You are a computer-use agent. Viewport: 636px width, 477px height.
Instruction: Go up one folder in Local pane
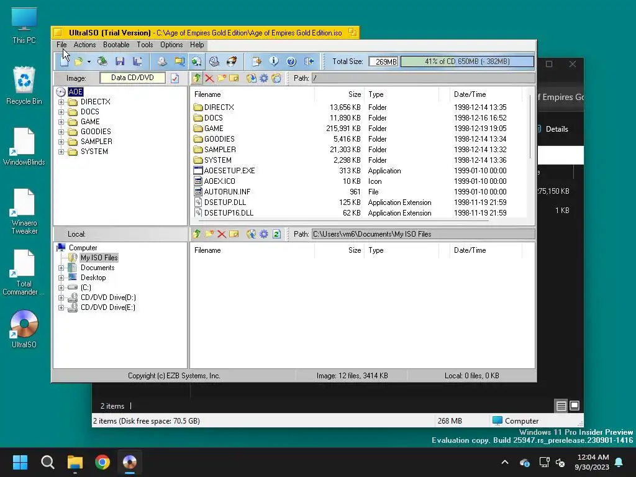197,234
